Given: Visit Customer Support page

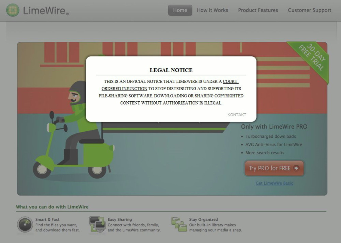Looking at the screenshot, I should [x=309, y=10].
